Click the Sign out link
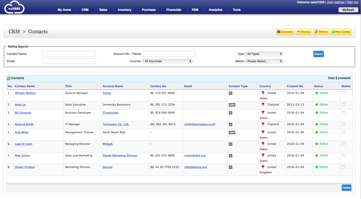 tap(352, 2)
